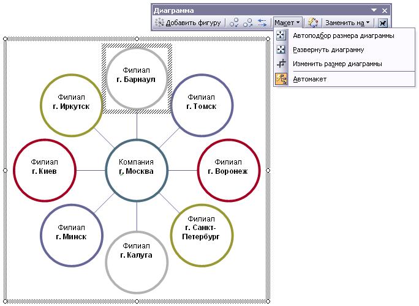Image resolution: width=419 pixels, height=306 pixels.
Task: Open the toolbar options arrow in Диаграмма title
Action: pos(374,10)
